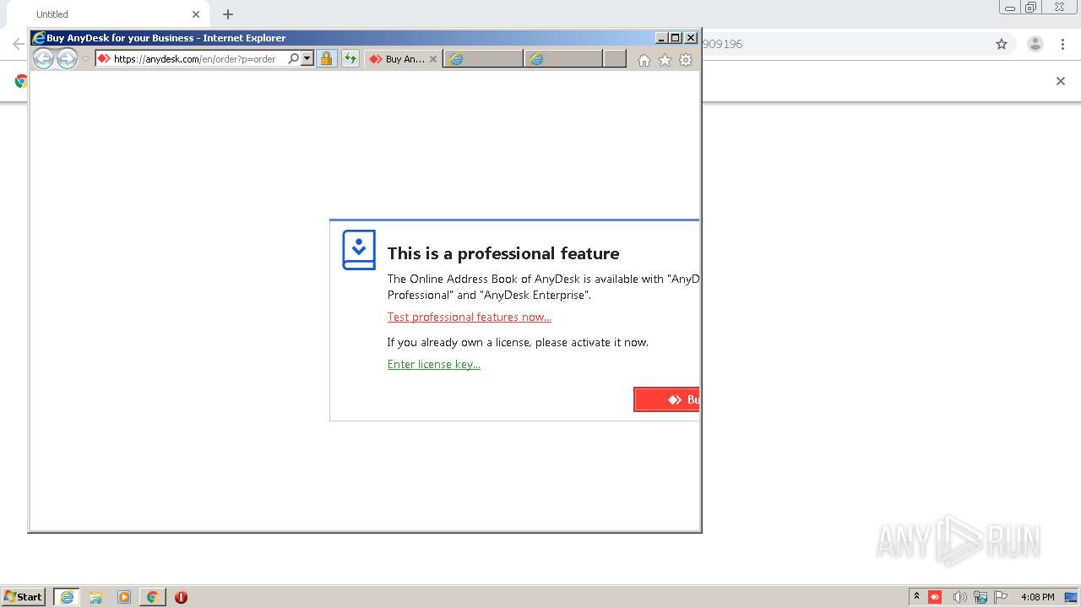Refresh the page in Internet Explorer
The height and width of the screenshot is (608, 1081).
[x=350, y=59]
